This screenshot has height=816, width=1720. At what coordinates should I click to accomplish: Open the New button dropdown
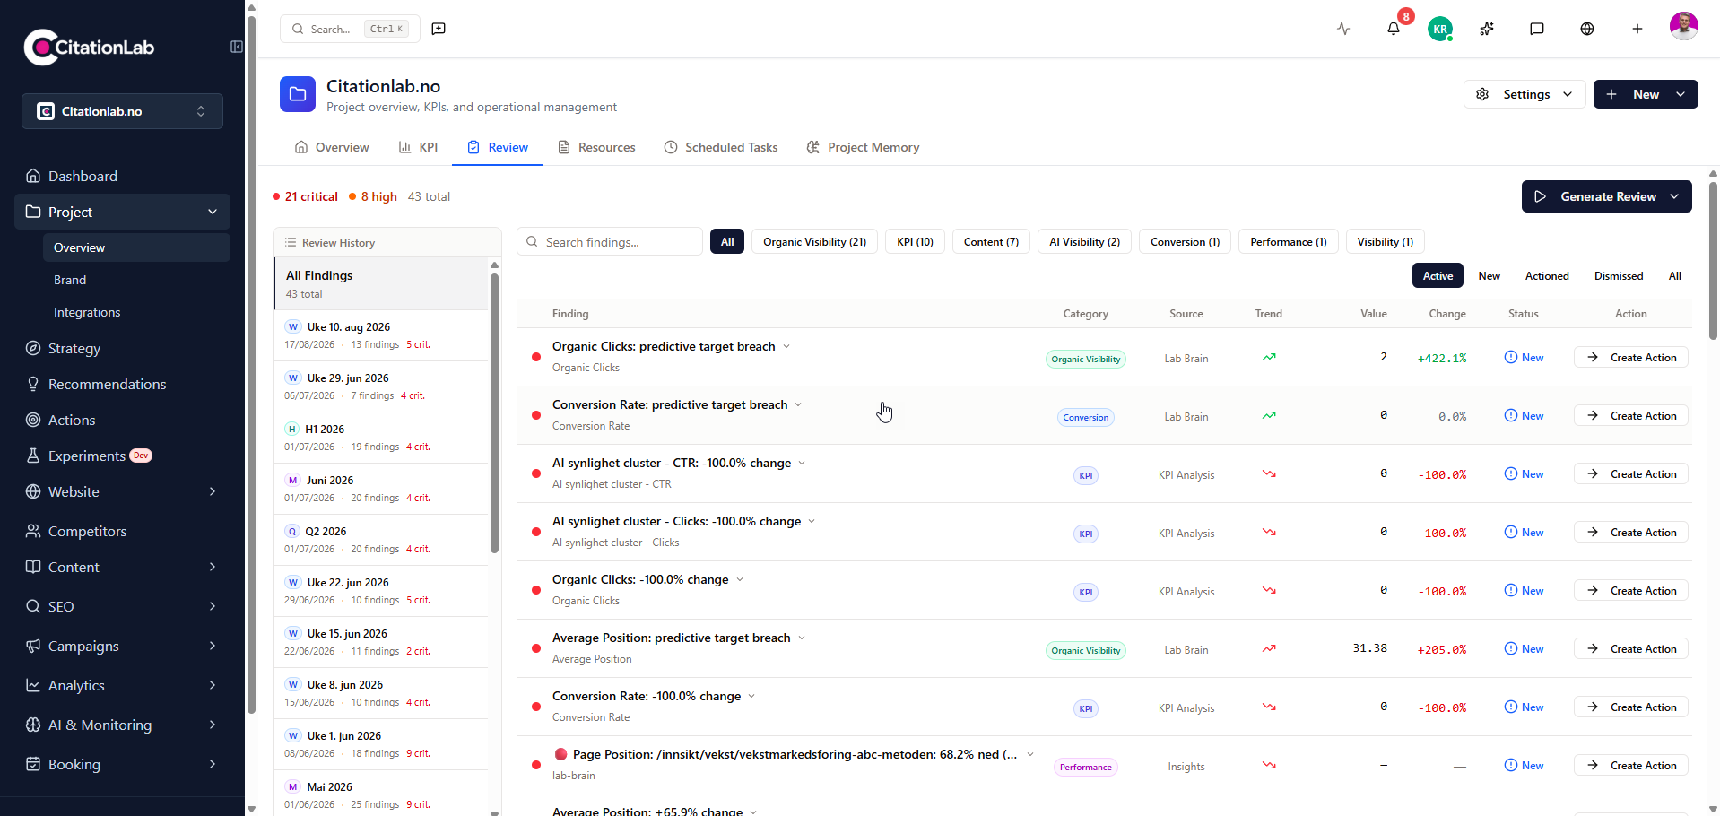click(1681, 94)
